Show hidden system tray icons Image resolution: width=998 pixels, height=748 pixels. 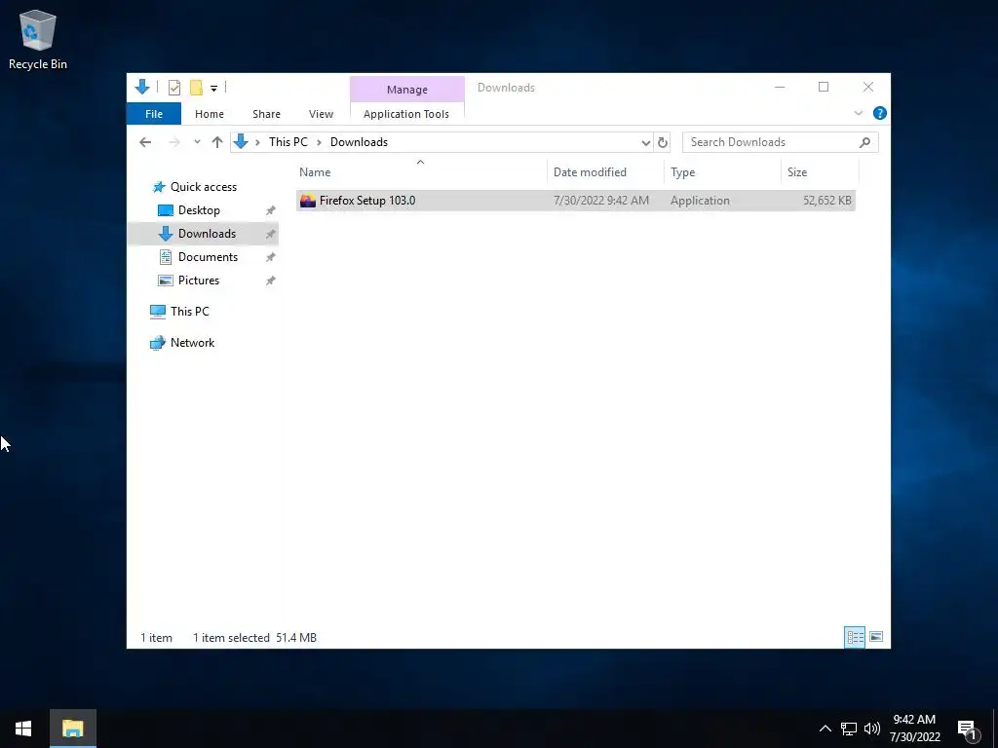coord(825,729)
